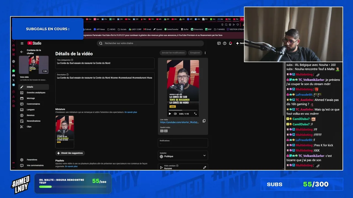
Task: Open the Détails section in the sidebar
Action: (x=34, y=87)
